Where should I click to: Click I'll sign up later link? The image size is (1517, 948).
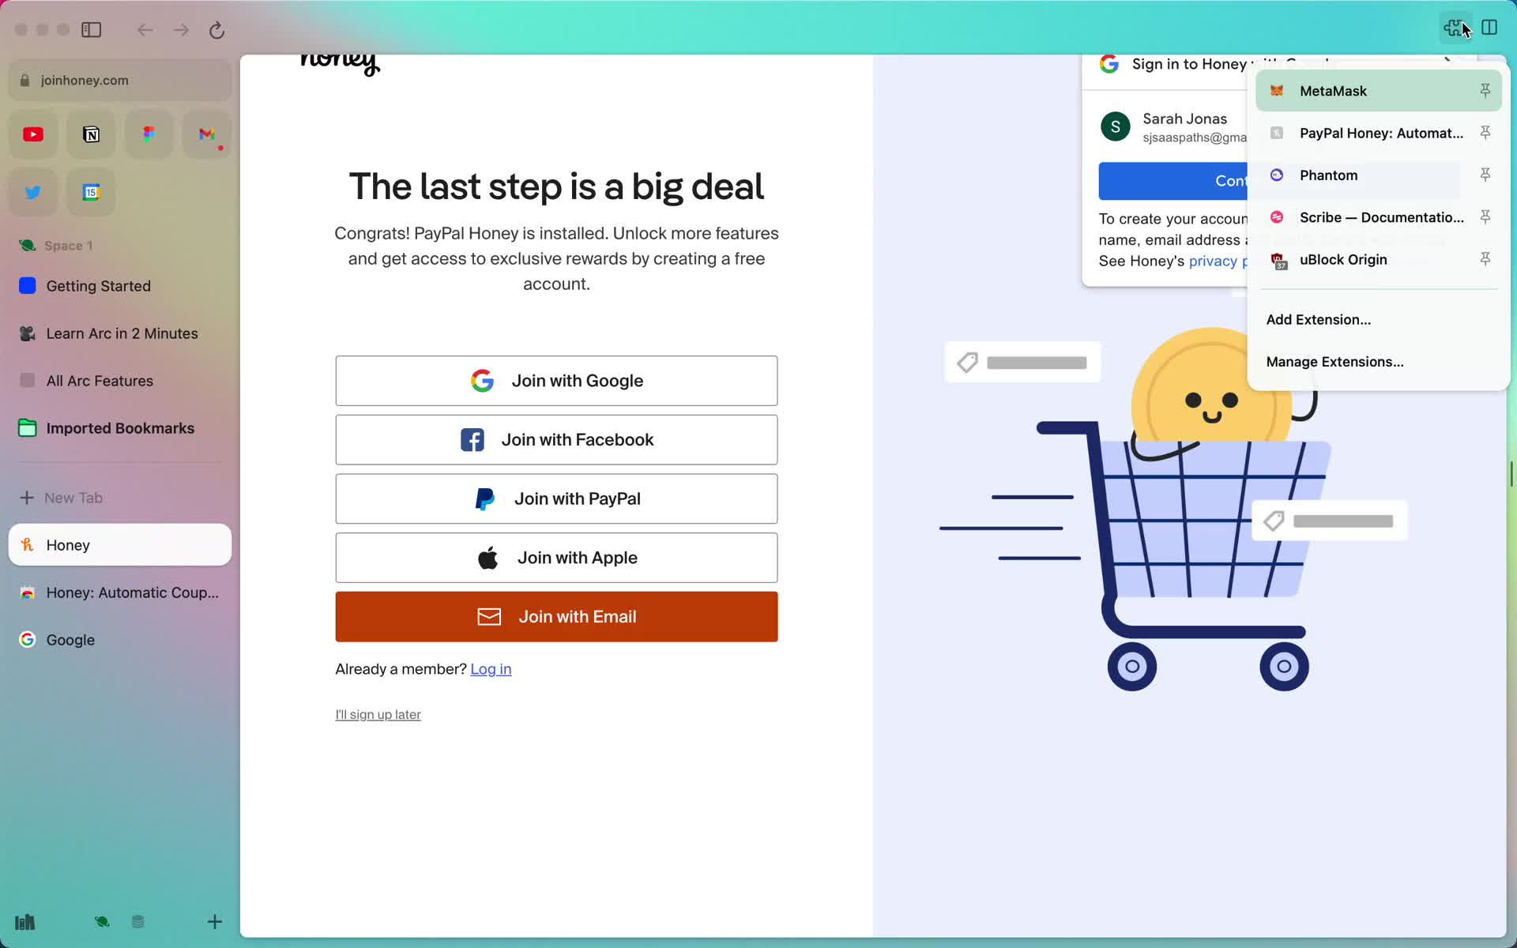coord(378,713)
